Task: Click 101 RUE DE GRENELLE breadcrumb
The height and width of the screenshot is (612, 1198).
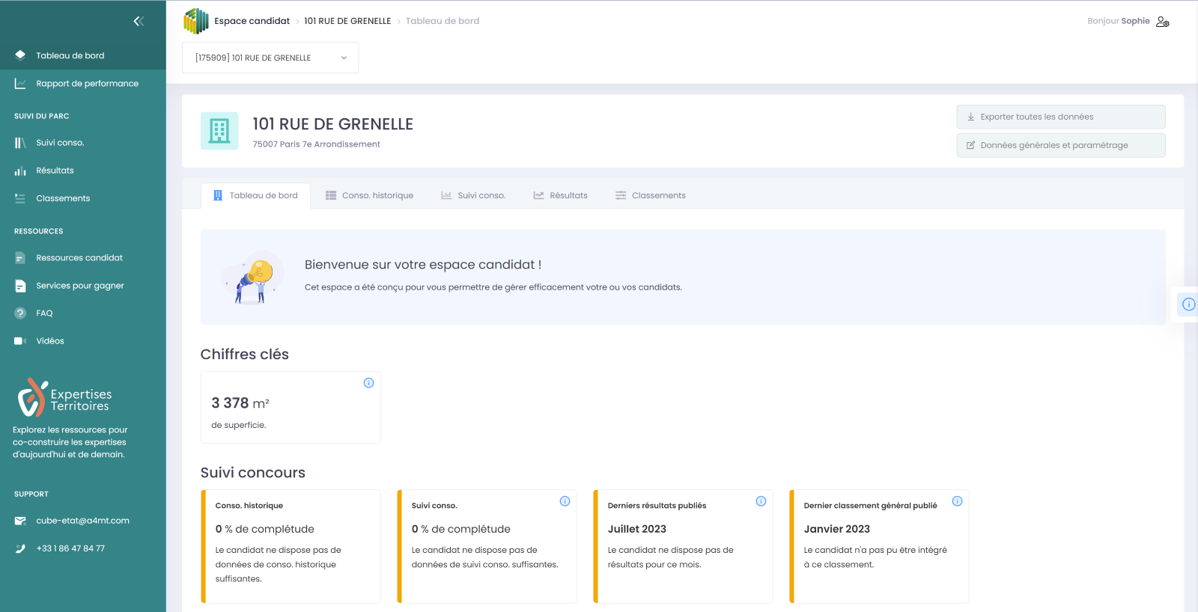Action: (347, 21)
